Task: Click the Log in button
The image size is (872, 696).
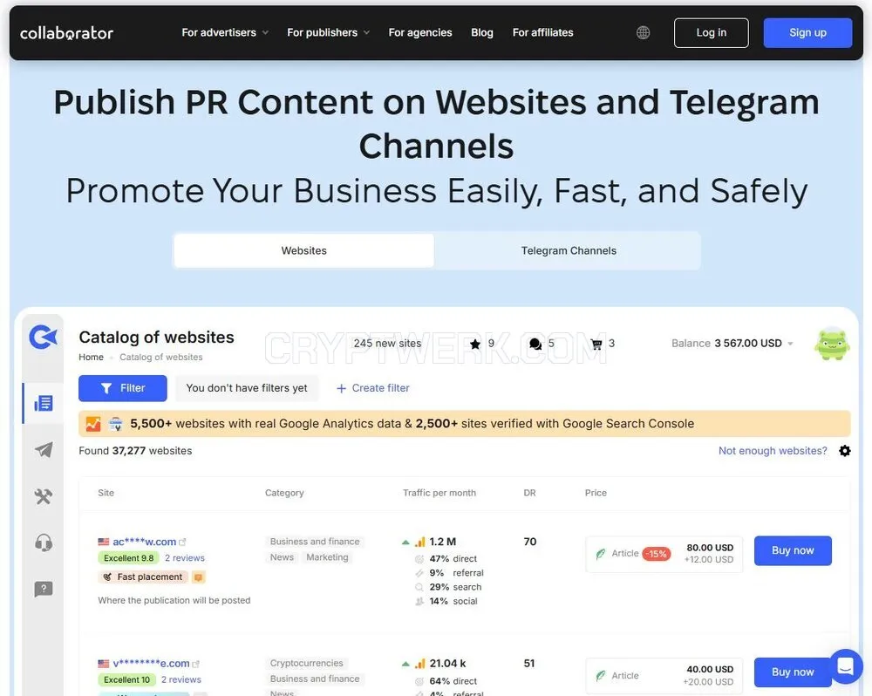Action: [x=712, y=33]
